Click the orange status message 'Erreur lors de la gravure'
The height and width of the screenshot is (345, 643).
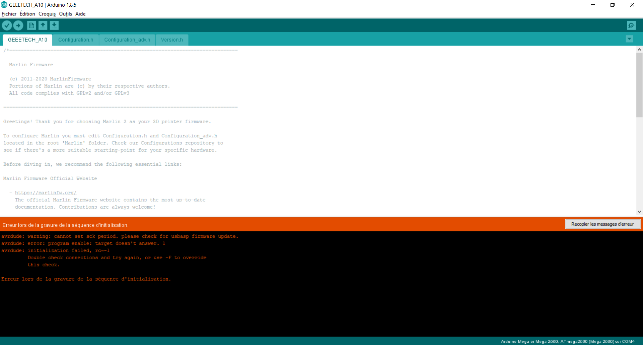(65, 225)
